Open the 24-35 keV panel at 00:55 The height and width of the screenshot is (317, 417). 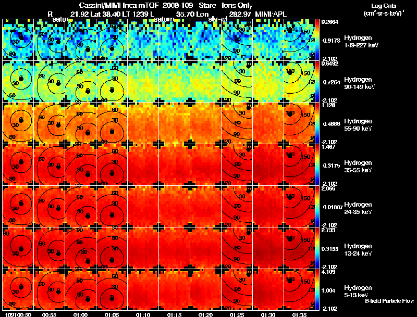click(x=50, y=206)
